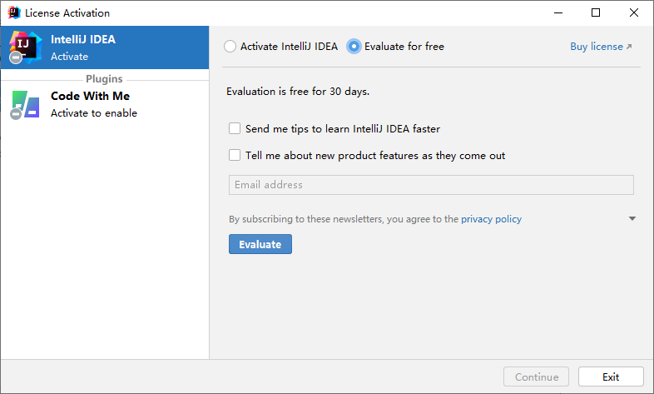
Task: Click the IntelliJ IDEA logo in sidebar
Action: (25, 47)
